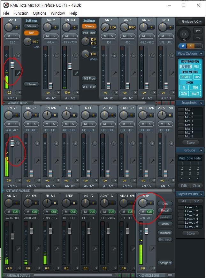Open the Window menu
The height and width of the screenshot is (278, 206).
tap(58, 13)
